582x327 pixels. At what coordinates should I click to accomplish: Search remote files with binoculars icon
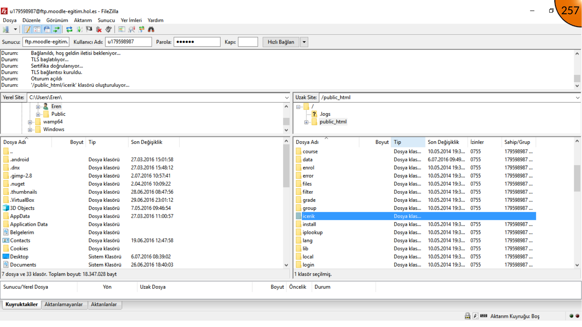coord(151,29)
